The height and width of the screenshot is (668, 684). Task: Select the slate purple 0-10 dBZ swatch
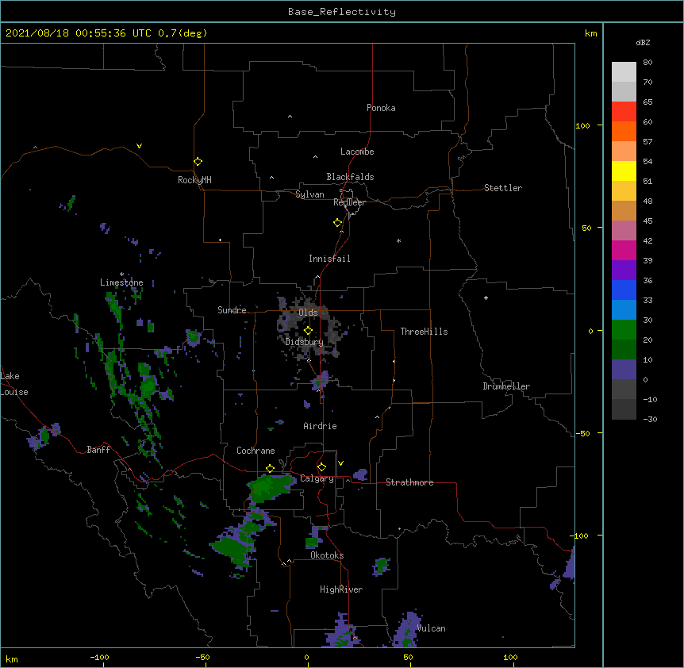tap(624, 370)
